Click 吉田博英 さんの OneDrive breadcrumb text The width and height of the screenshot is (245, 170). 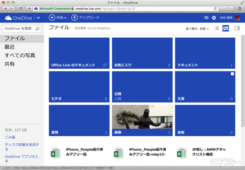click(92, 28)
